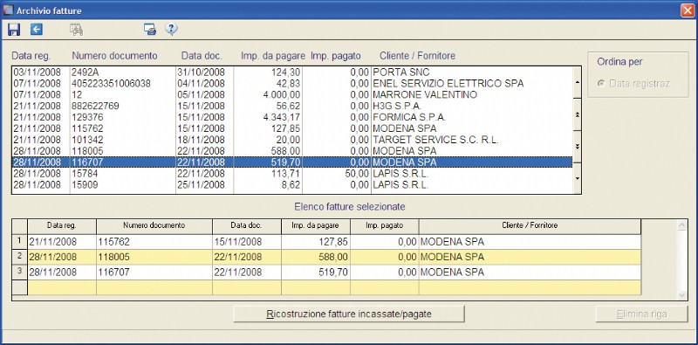Click the blue back arrow icon
The height and width of the screenshot is (345, 698).
(x=37, y=30)
